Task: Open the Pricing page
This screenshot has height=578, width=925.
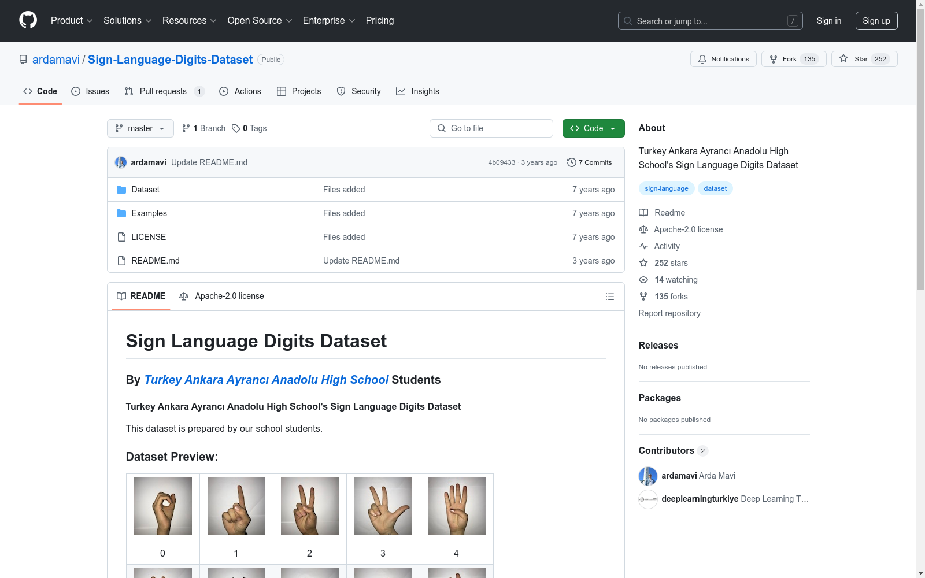Action: coord(380,21)
